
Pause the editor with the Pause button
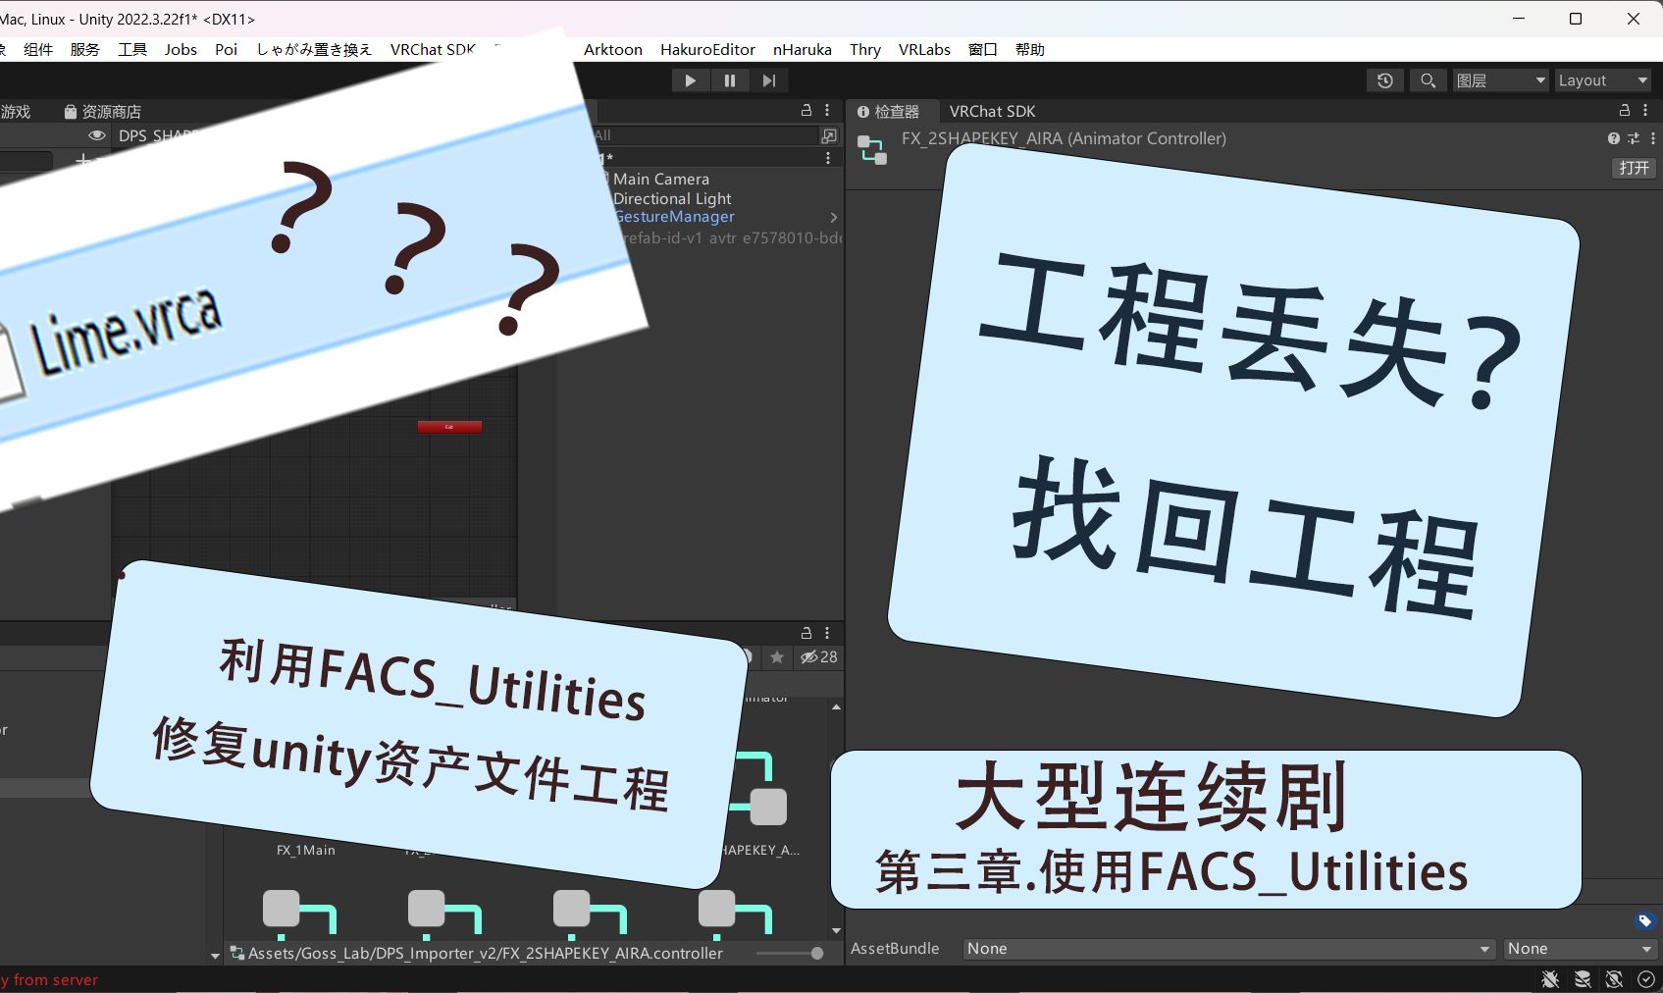(730, 80)
